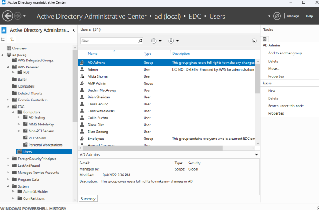Click the user list horizontal scrollbar thumb

click(152, 148)
